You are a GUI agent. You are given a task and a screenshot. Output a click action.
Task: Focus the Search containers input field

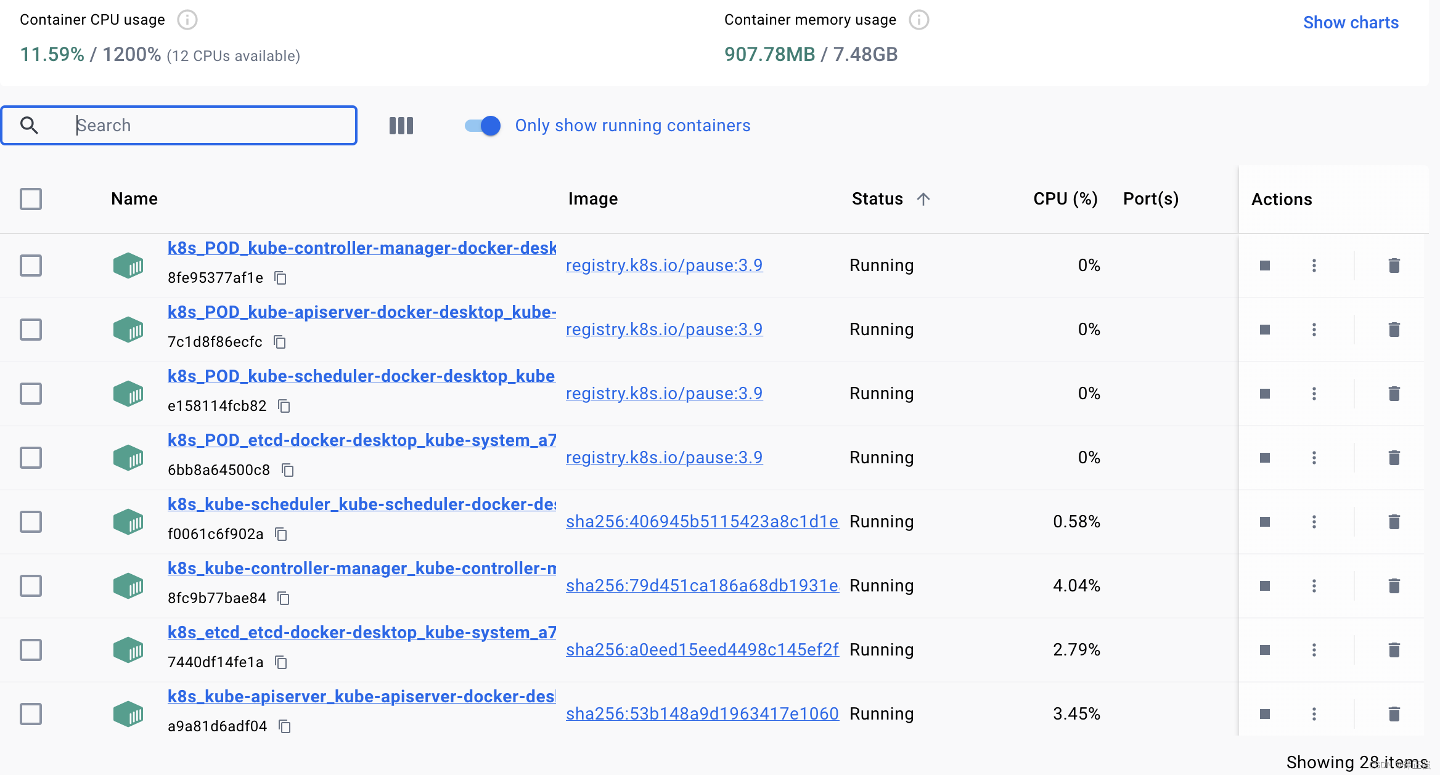179,126
